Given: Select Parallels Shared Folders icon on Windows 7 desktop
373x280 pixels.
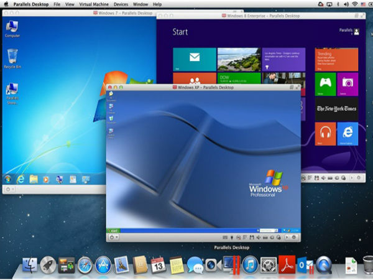Looking at the screenshot, I should click(x=12, y=93).
